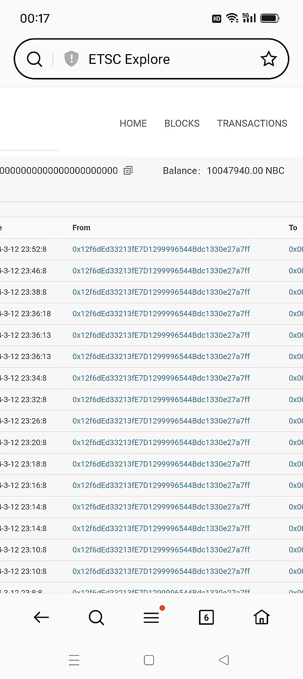Open From address in the 23:36:18 row
This screenshot has height=679, width=303.
coord(161,313)
